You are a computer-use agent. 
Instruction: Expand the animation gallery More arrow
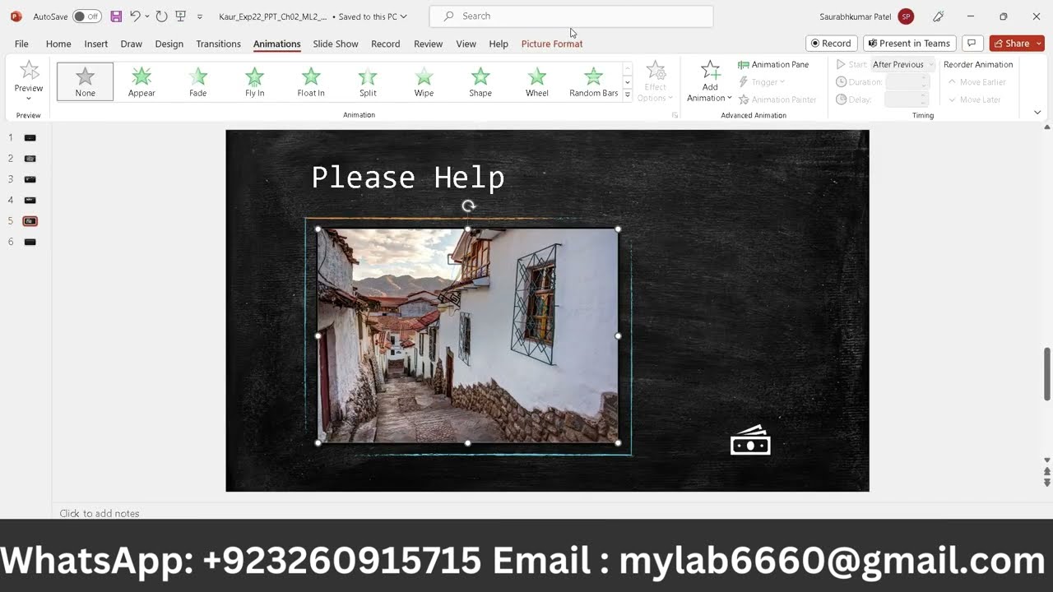(627, 95)
